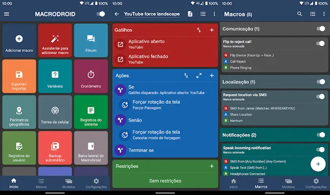Expand Ações section to fullscreen
Screen dimensions: 330x195
(199, 75)
